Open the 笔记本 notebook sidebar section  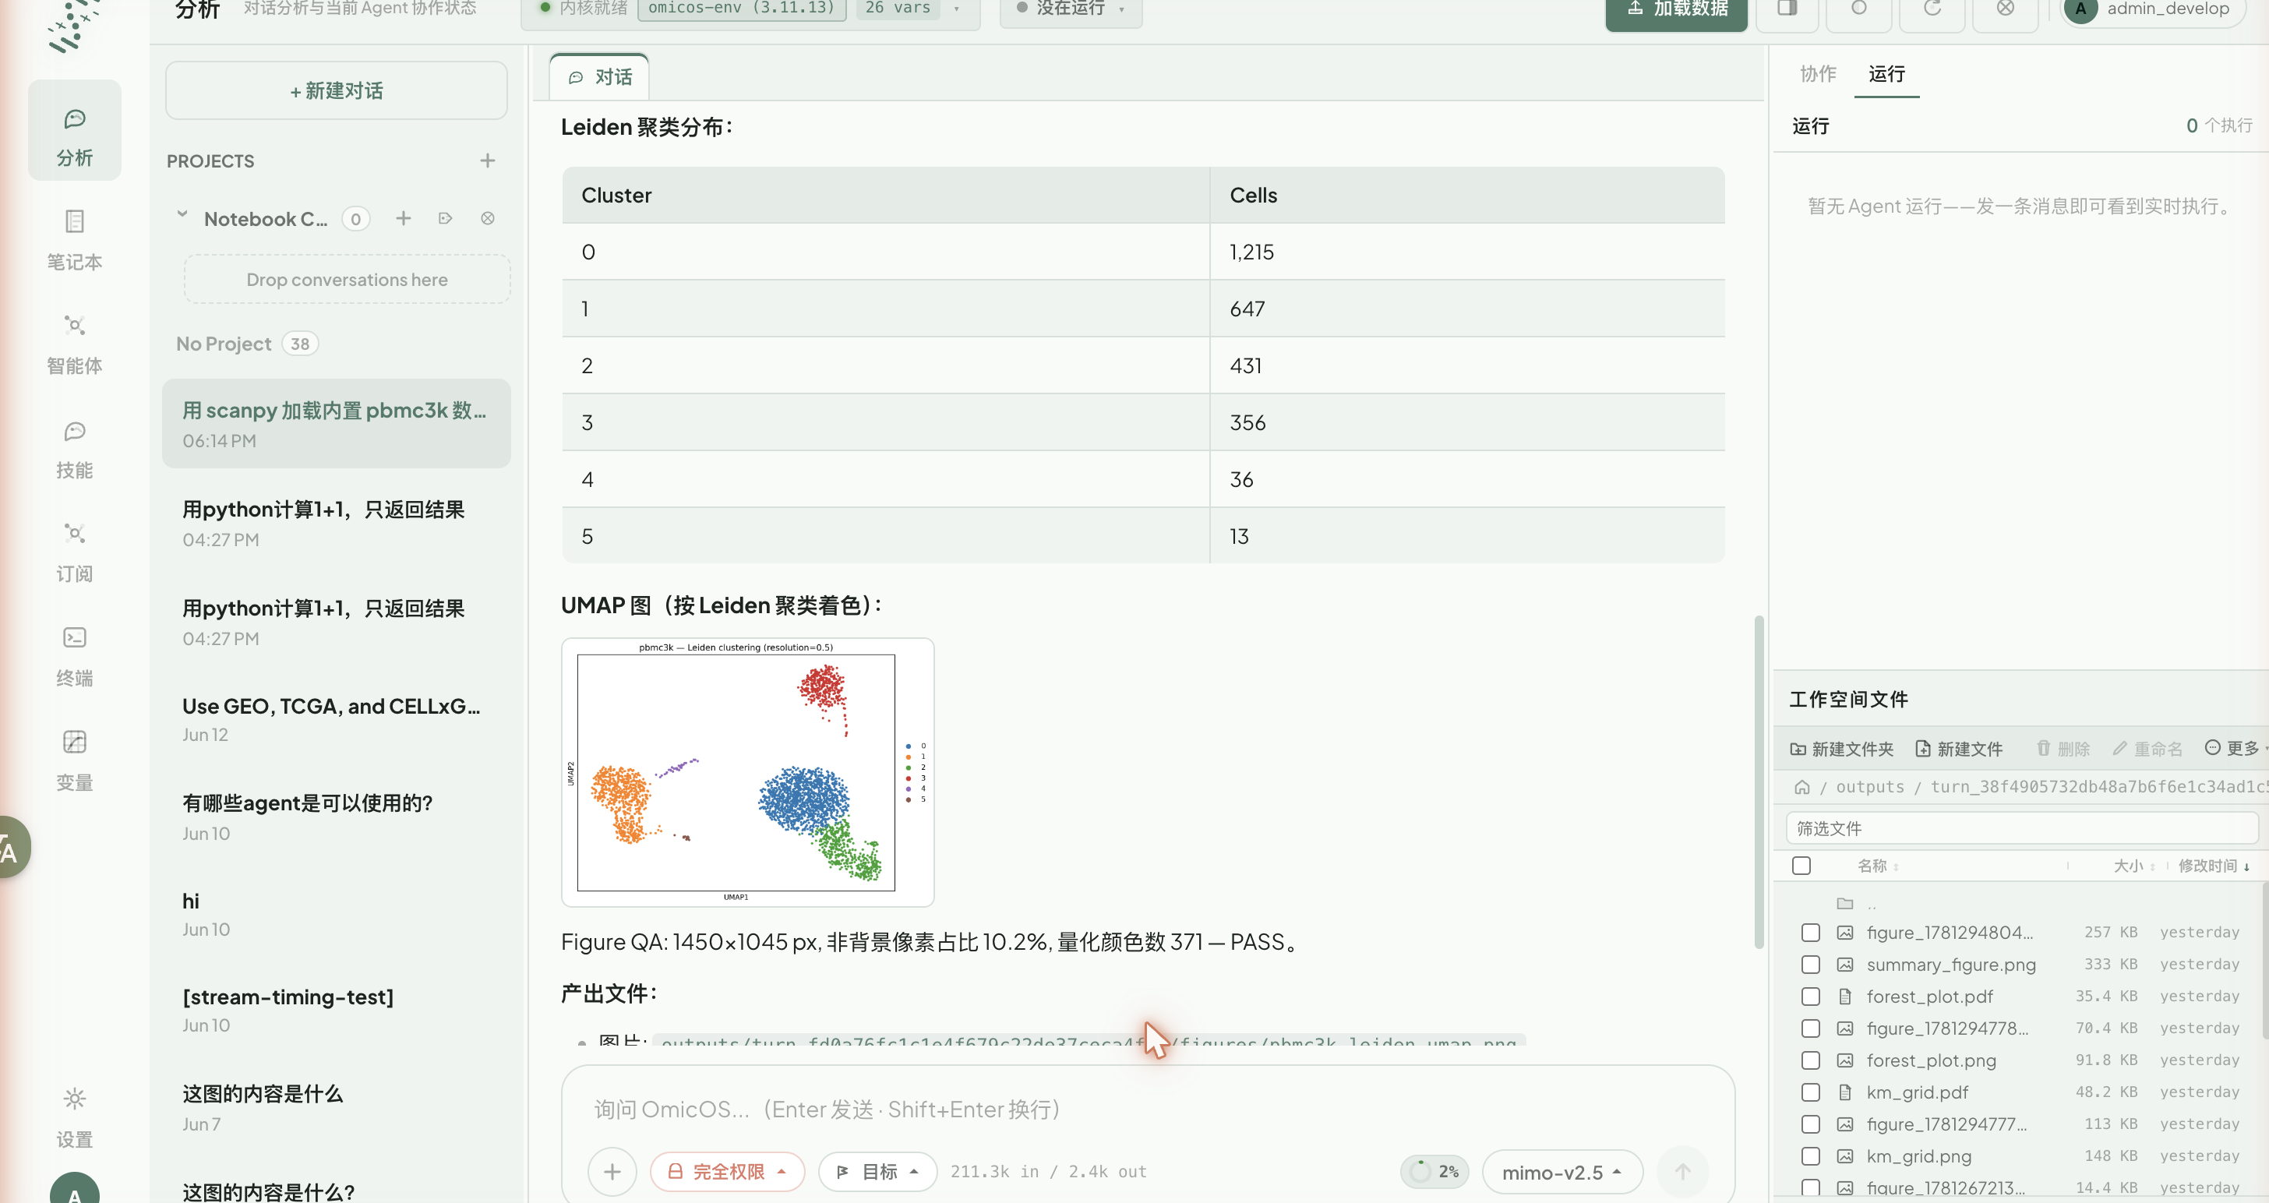point(74,238)
